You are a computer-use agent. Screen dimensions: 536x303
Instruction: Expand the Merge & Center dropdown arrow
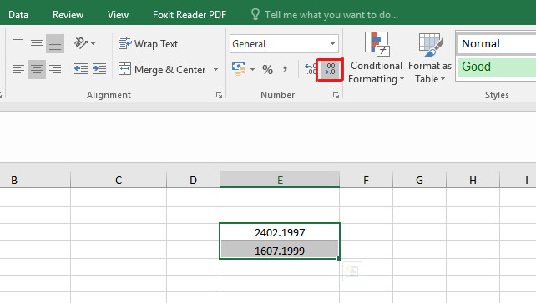pos(215,70)
